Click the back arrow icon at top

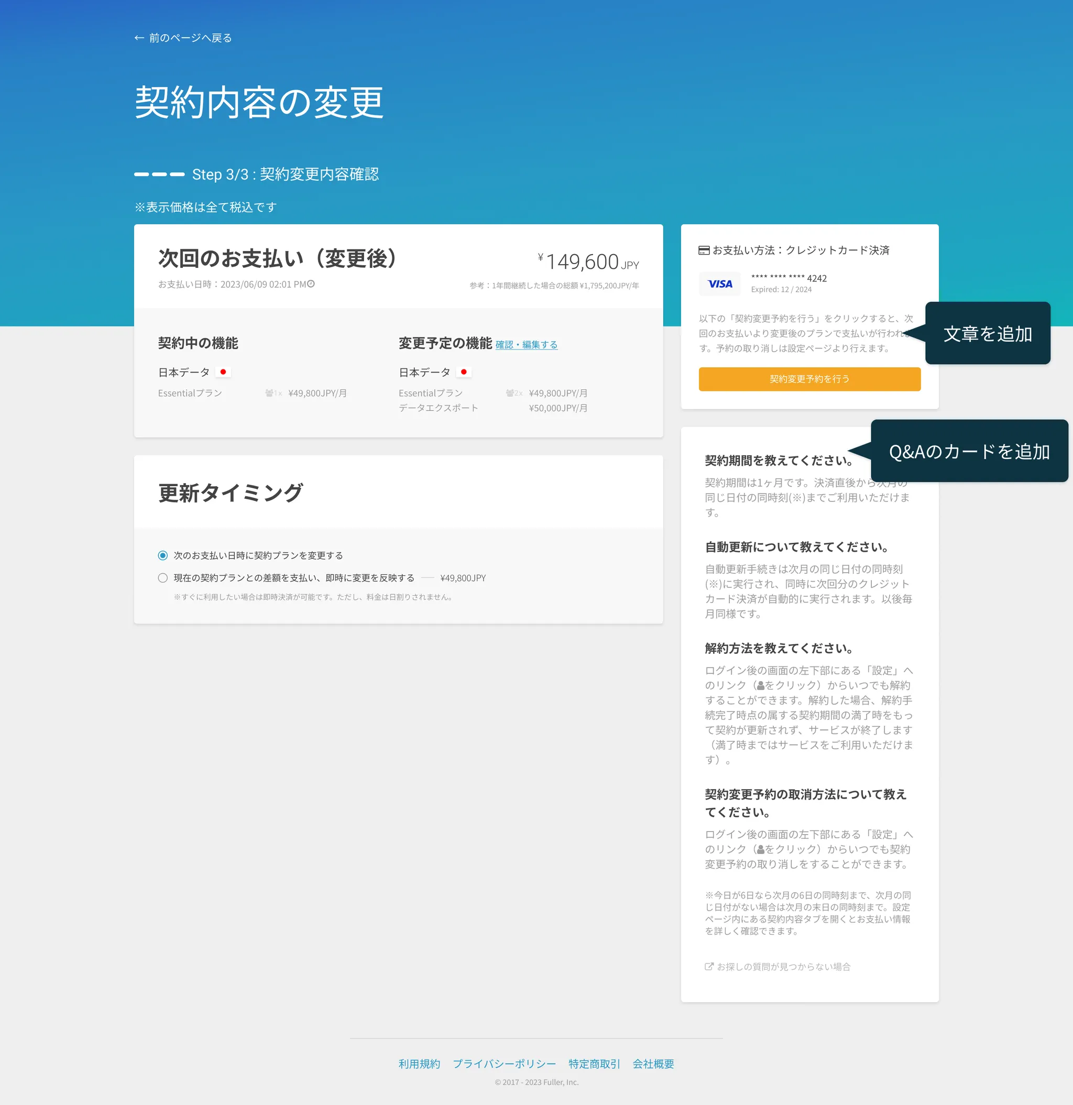tap(139, 38)
